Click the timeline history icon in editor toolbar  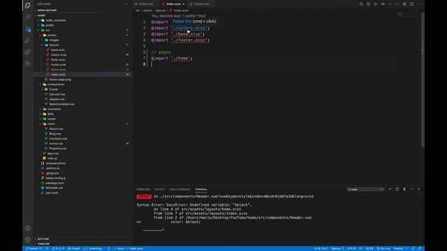(x=361, y=4)
